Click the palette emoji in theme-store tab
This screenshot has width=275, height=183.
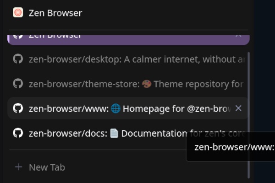(x=147, y=84)
